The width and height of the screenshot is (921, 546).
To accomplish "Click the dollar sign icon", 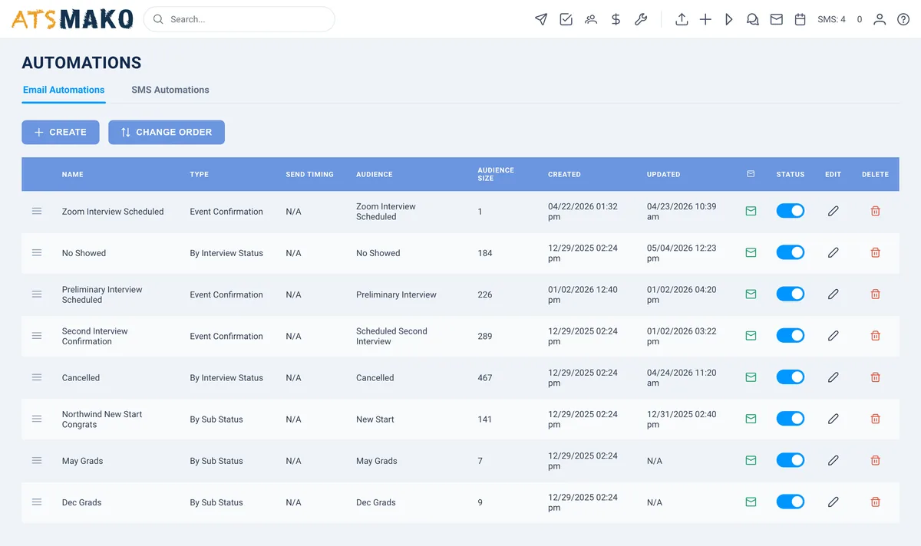I will (x=616, y=19).
